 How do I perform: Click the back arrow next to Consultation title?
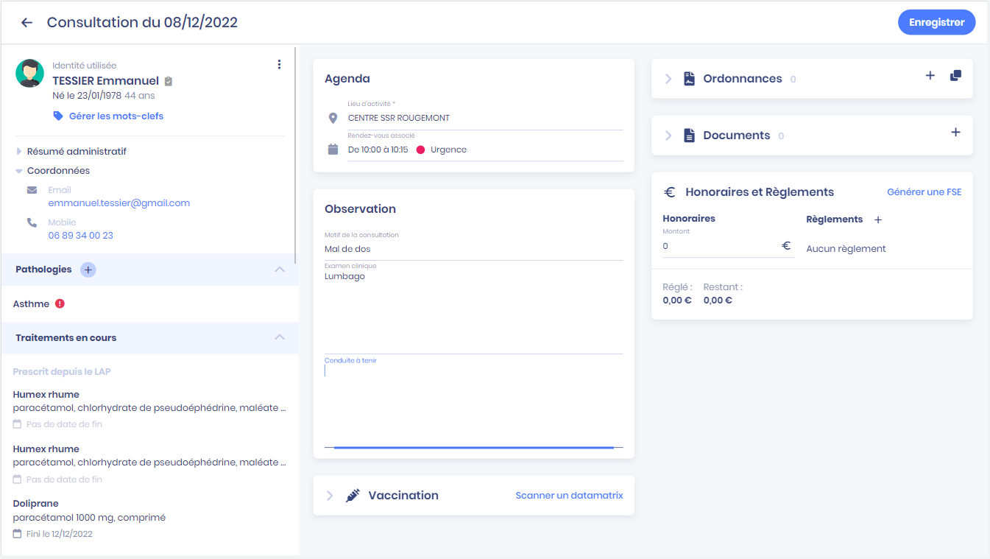(27, 23)
